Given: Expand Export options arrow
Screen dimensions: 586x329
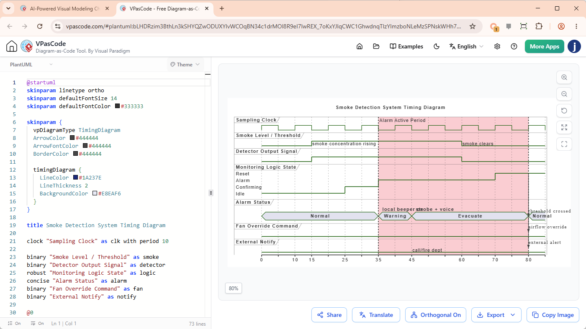Looking at the screenshot, I should coord(513,315).
